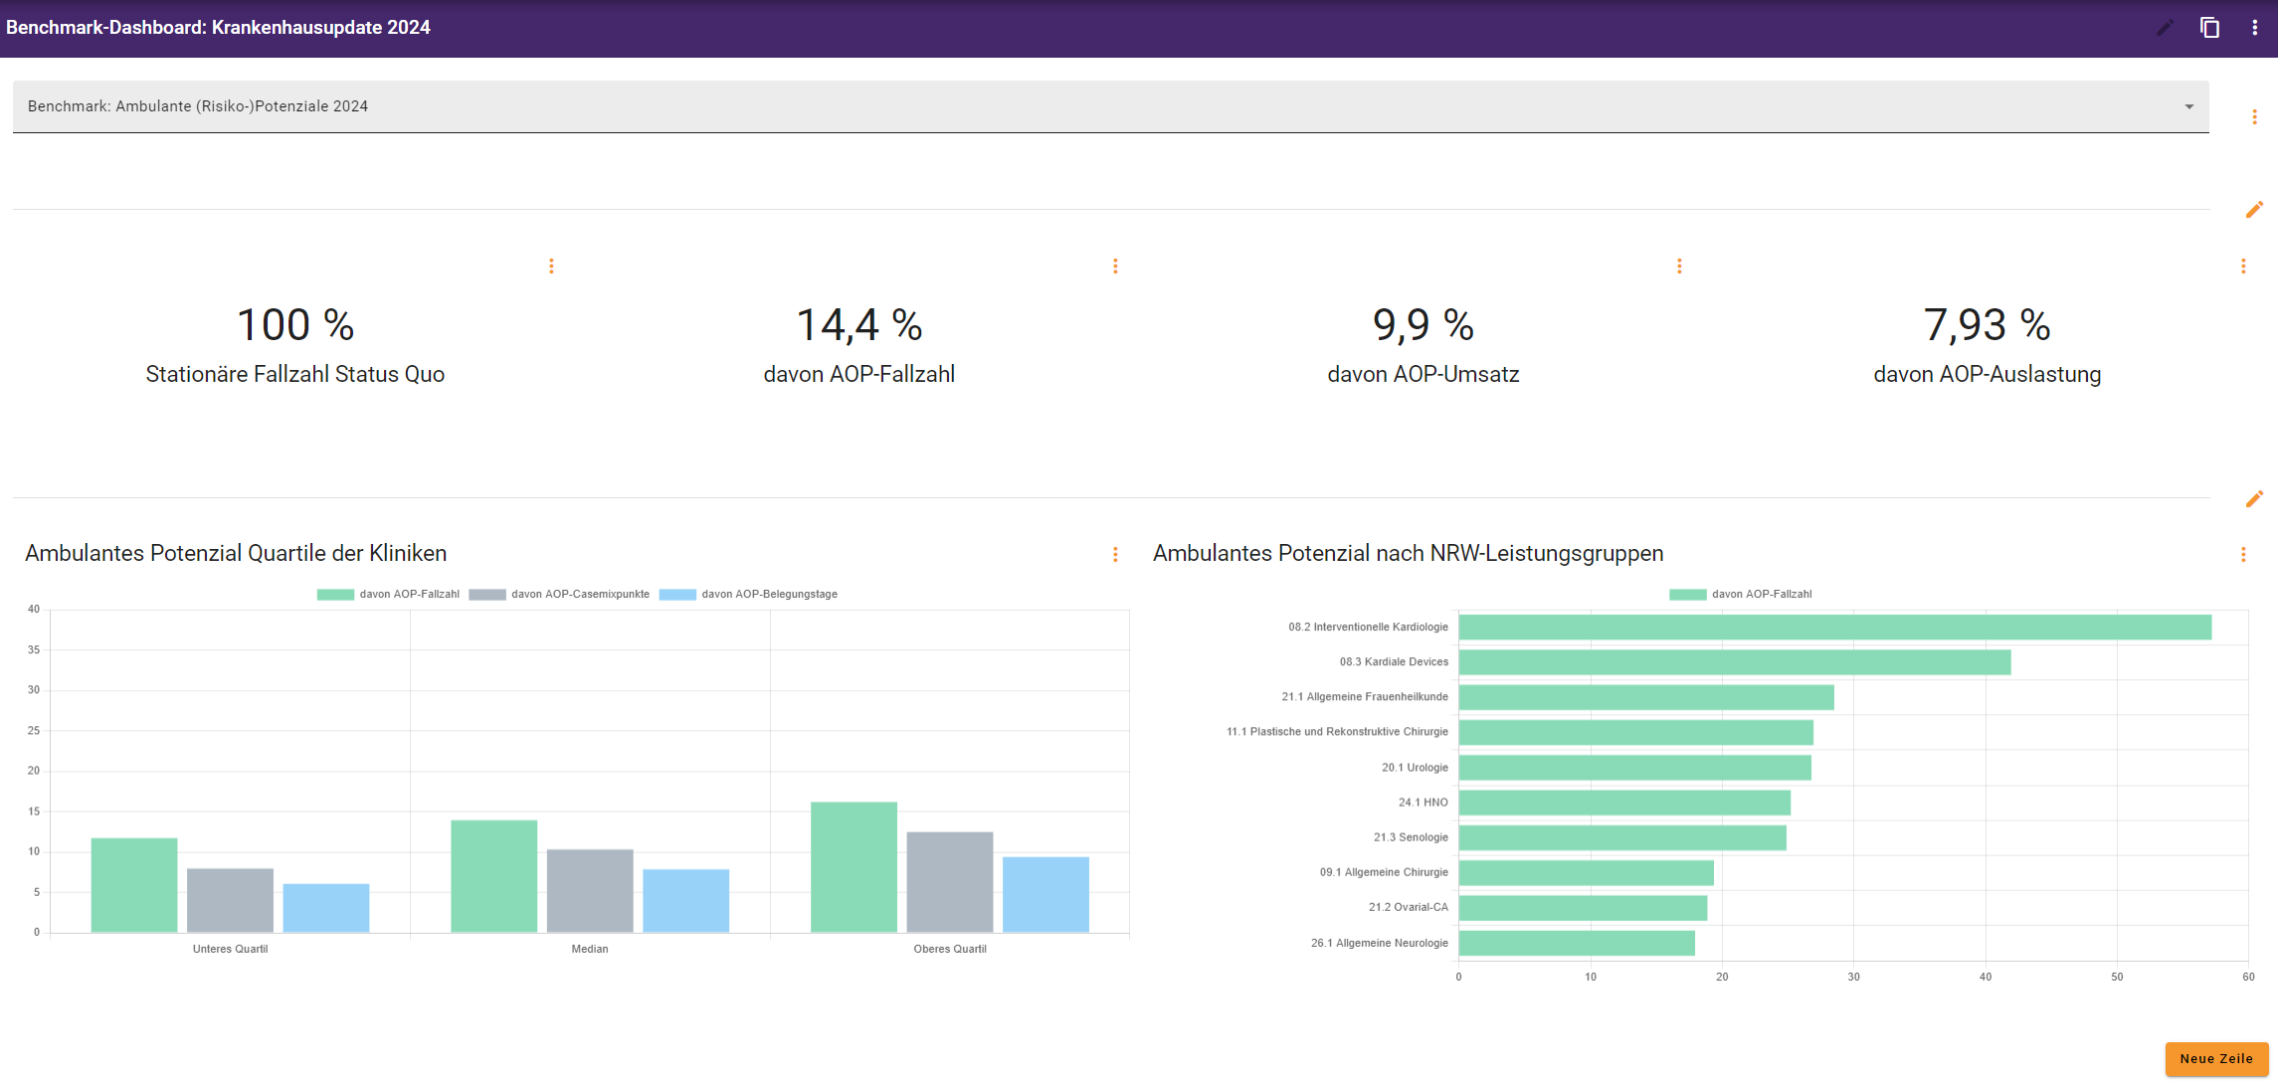Toggle davon AOP-Belegungstage legend series
Viewport: 2278px width, 1085px height.
[748, 595]
